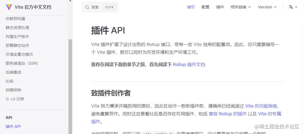Go to the 配置 nav tab
Viewport: 304px width, 134px height.
(x=206, y=7)
